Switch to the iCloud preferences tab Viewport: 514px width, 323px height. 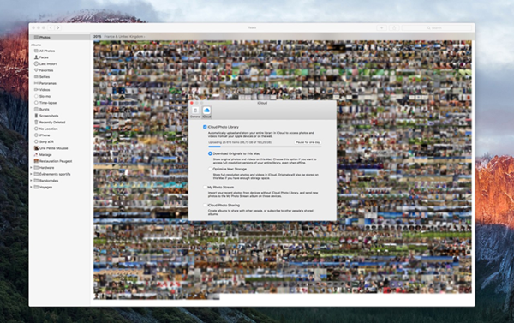pos(206,112)
